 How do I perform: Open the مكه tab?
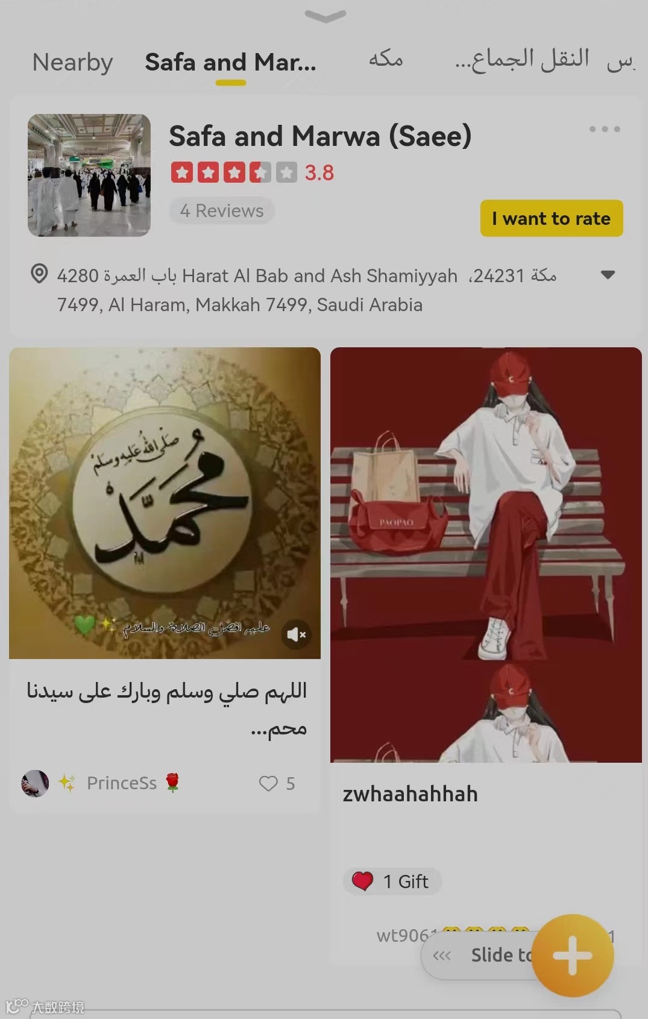(385, 59)
